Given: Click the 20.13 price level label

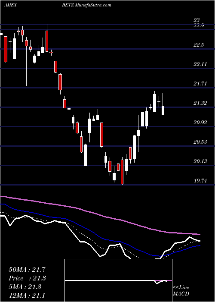Looking at the screenshot, I should (200, 161).
